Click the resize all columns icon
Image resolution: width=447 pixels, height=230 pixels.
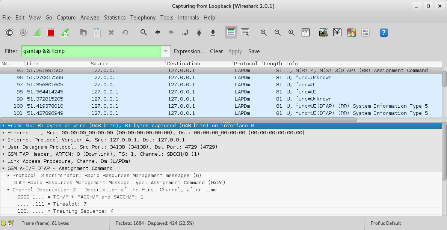click(x=305, y=32)
